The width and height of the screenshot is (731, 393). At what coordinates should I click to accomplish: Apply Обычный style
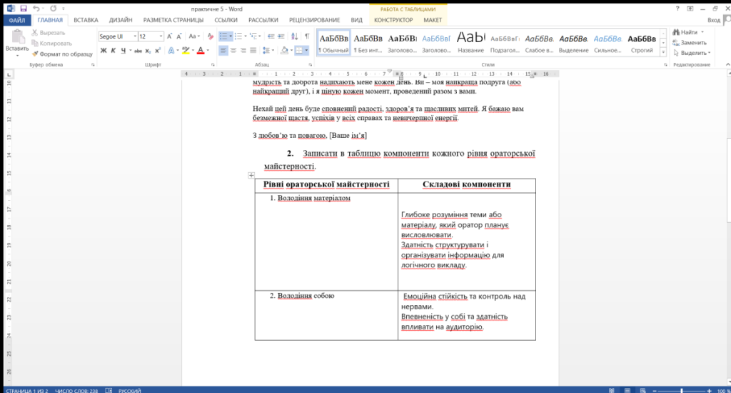(x=333, y=42)
